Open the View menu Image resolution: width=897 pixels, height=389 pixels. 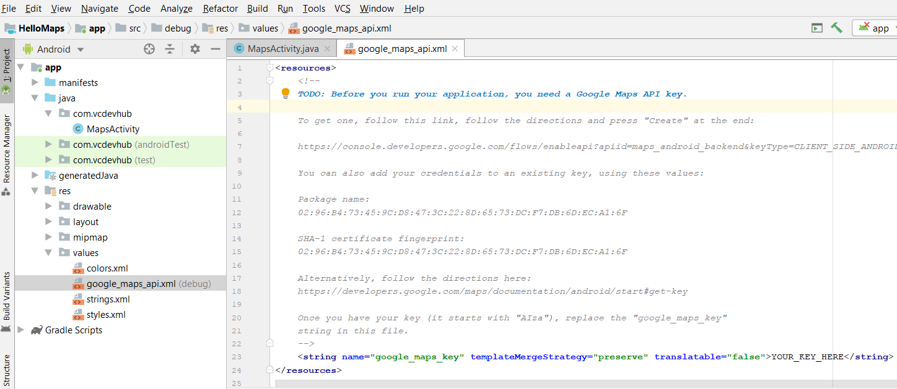tap(61, 8)
